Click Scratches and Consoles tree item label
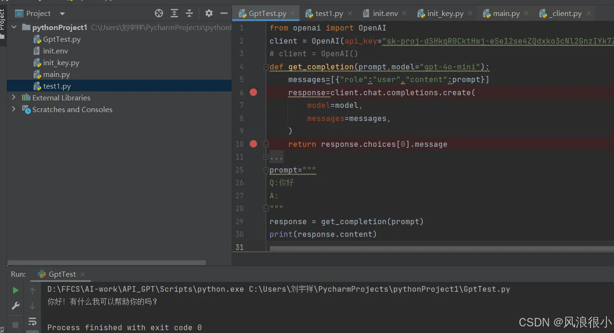 coord(72,109)
